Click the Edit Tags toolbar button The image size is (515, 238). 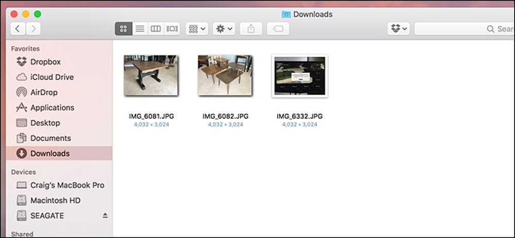click(278, 29)
